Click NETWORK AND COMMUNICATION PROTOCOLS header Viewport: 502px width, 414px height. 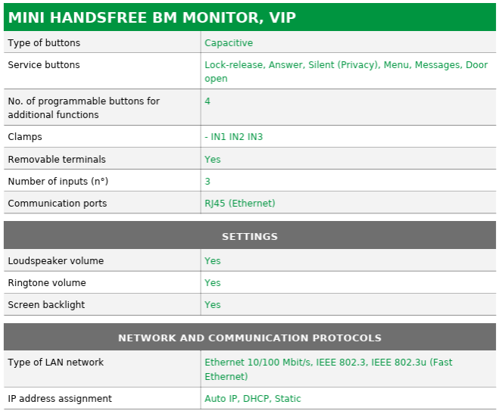pyautogui.click(x=250, y=338)
